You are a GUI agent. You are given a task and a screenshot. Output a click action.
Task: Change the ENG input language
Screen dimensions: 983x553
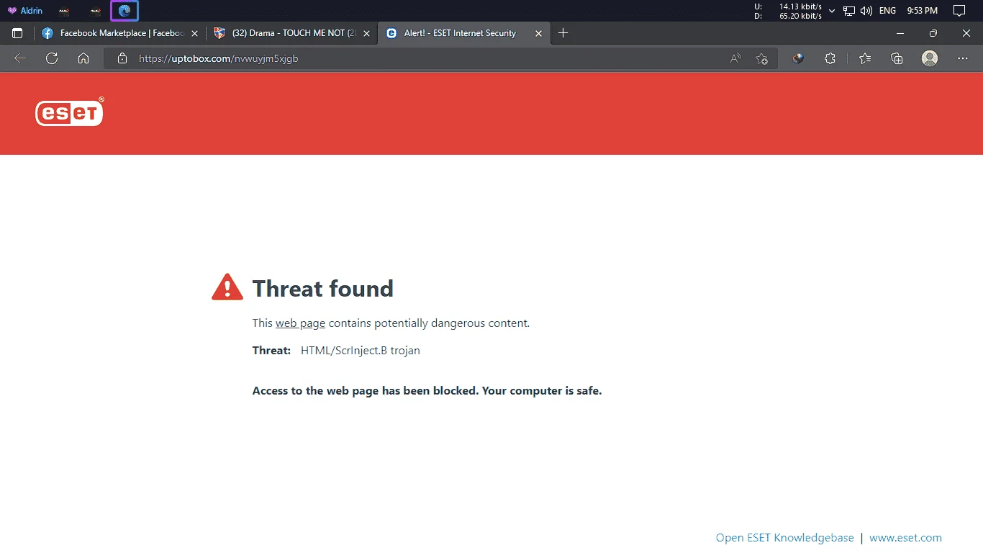click(x=888, y=11)
